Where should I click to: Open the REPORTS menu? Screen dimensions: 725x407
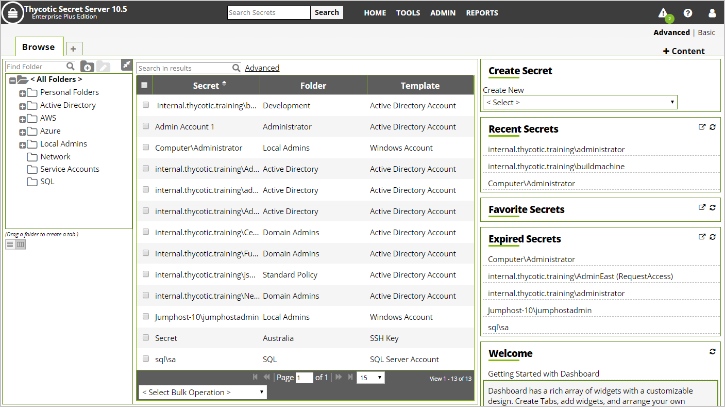coord(482,13)
